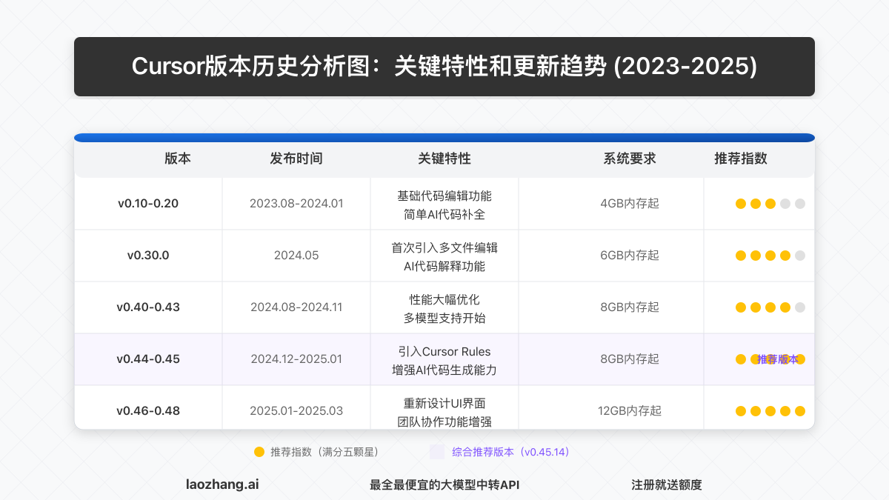Click first yellow rating dot in v0.46-0.48 row
This screenshot has width=889, height=500.
741,411
